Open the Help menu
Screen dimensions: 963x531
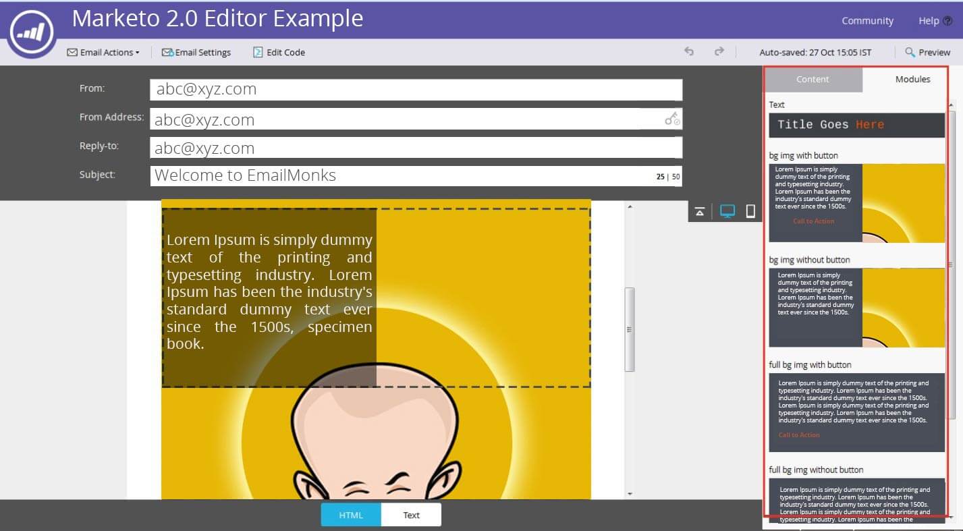point(935,21)
